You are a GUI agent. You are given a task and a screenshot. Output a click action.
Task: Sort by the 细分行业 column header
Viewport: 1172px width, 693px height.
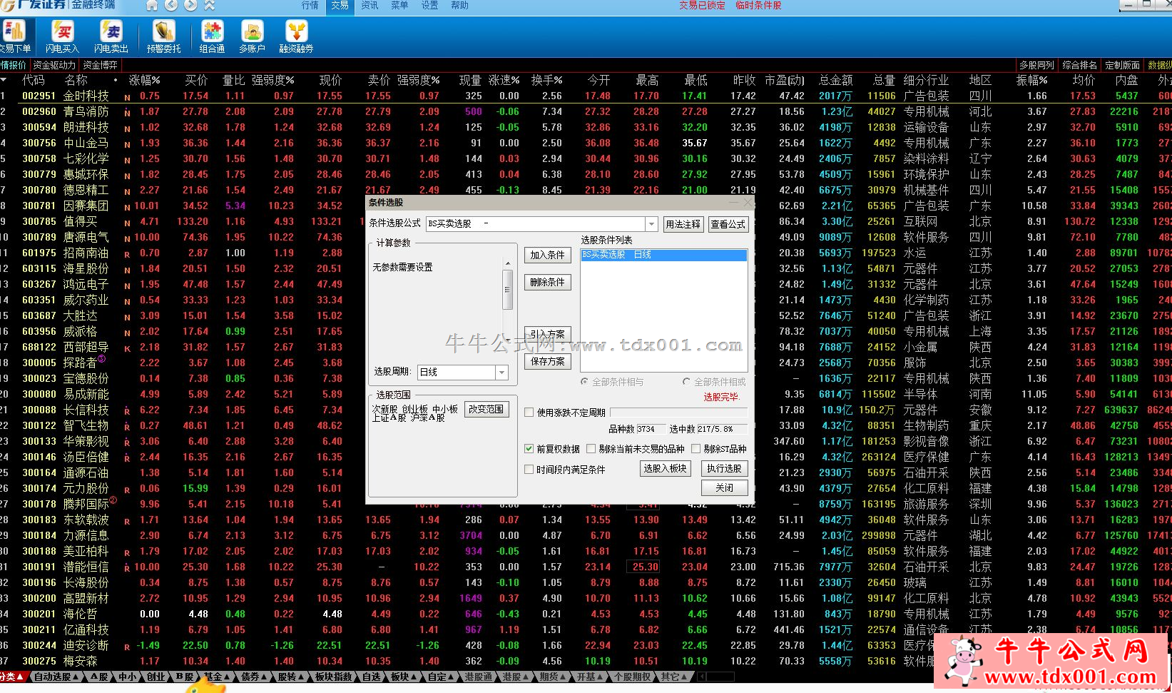tap(926, 80)
